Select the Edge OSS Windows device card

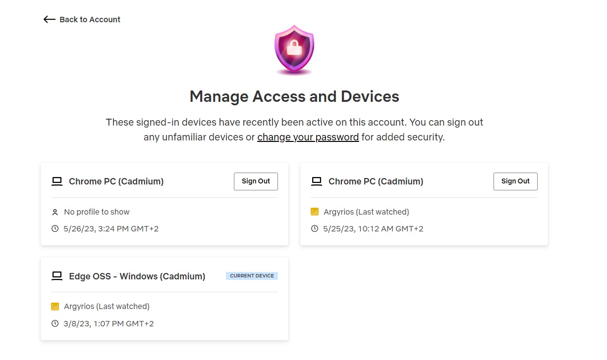pyautogui.click(x=165, y=298)
